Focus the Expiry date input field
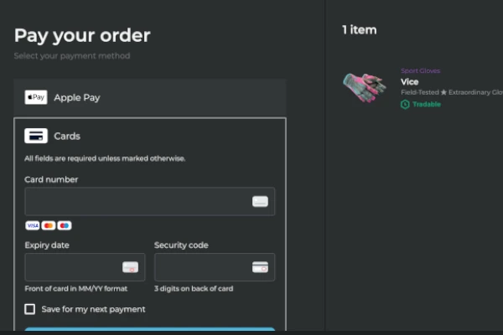The width and height of the screenshot is (503, 335). (x=74, y=267)
